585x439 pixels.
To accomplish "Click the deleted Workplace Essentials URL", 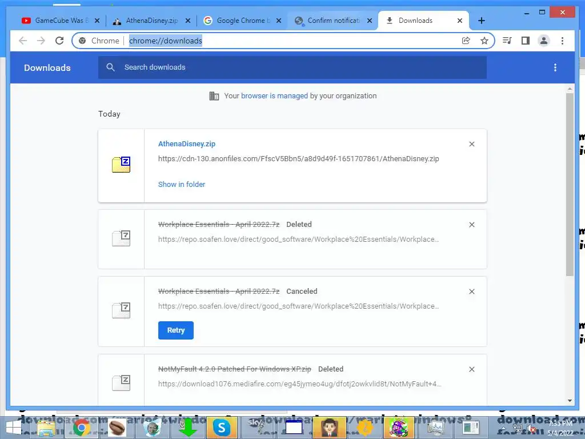I will click(298, 240).
